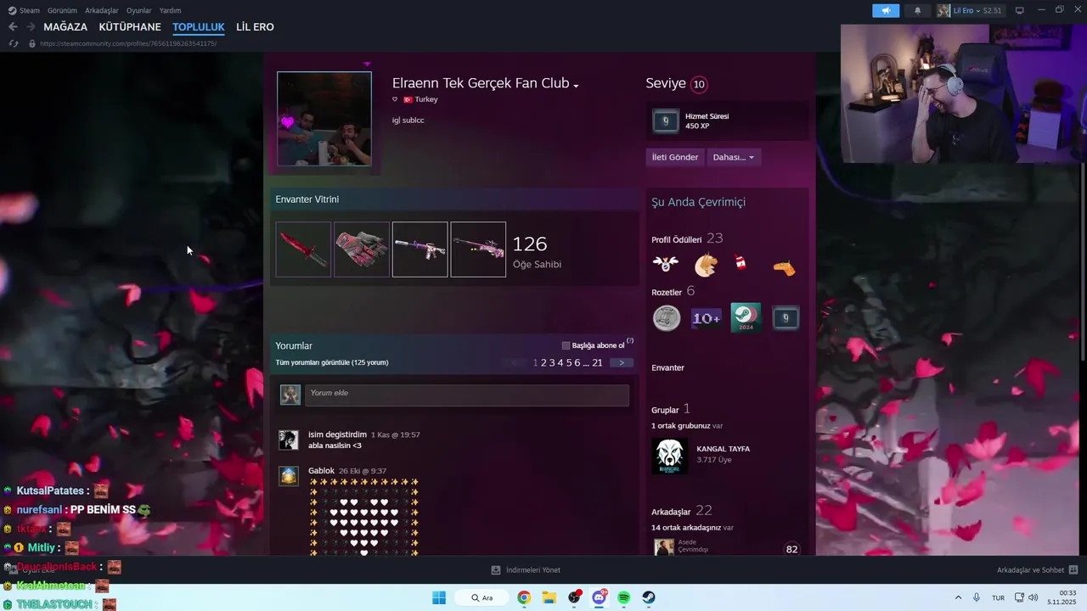Image resolution: width=1087 pixels, height=611 pixels.
Task: Go to the MAĞAZA tab
Action: coord(65,27)
